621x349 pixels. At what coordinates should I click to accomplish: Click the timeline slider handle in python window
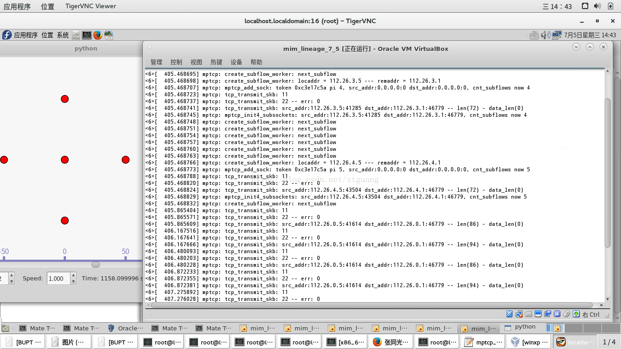(95, 264)
